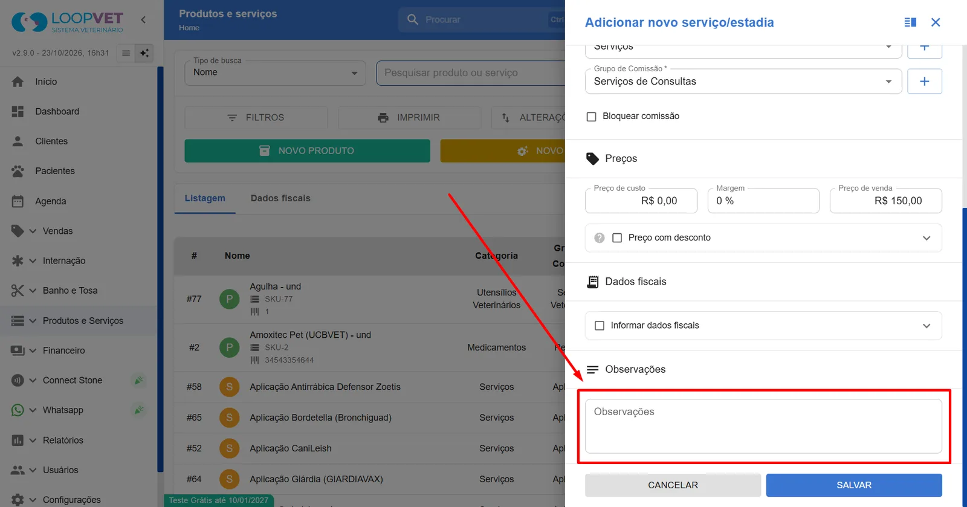Click the Whatsapp icon in the sidebar

tap(18, 410)
